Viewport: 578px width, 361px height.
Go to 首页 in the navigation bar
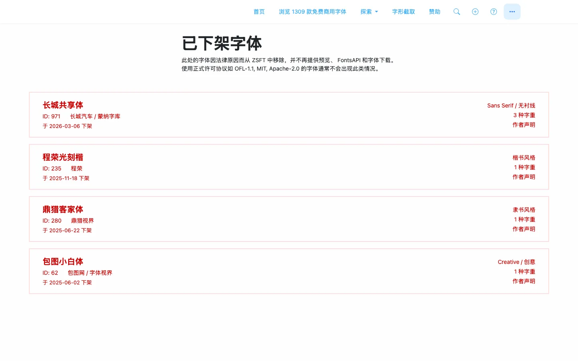[x=259, y=12]
